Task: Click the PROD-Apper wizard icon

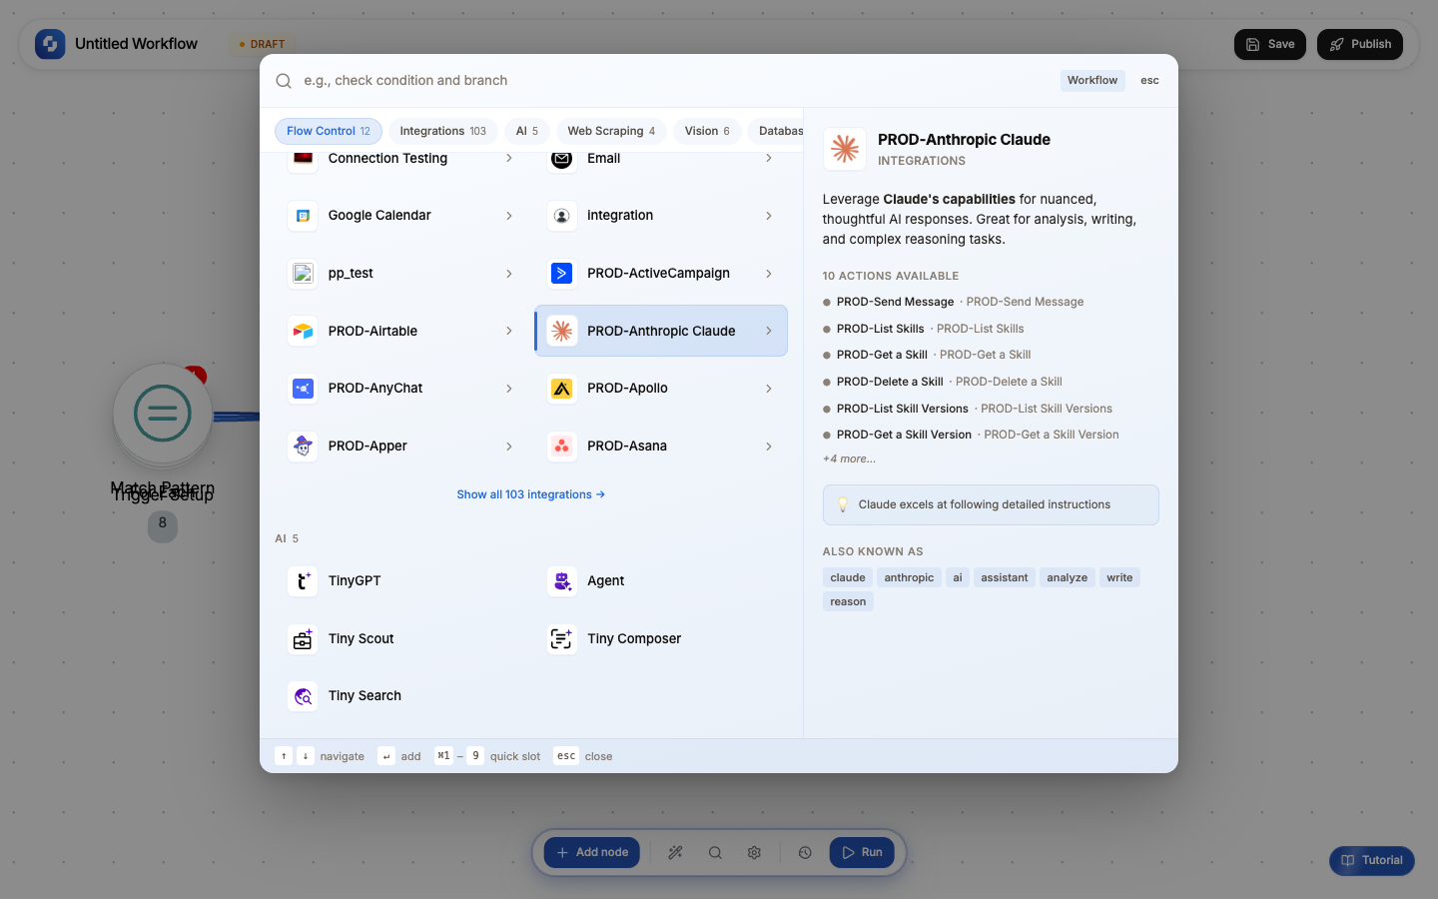Action: tap(303, 447)
